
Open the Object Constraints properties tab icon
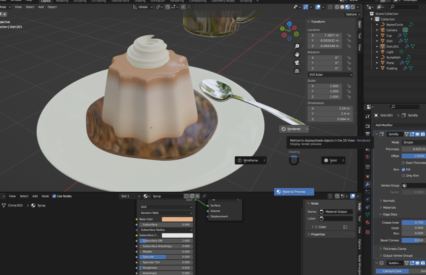tap(368, 207)
